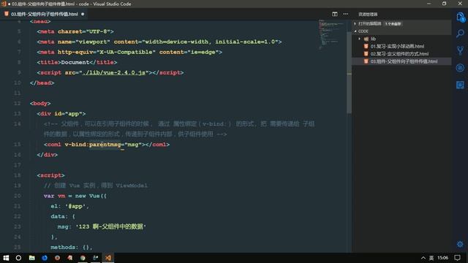The width and height of the screenshot is (468, 263).
Task: Click the line 20 'var vm = new Vue' text
Action: 75,196
